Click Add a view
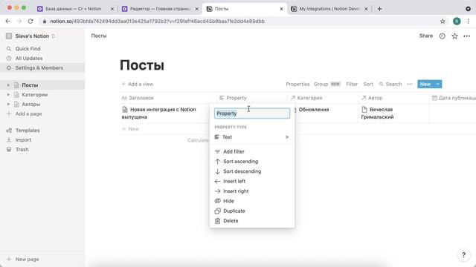The image size is (476, 267). (x=137, y=84)
